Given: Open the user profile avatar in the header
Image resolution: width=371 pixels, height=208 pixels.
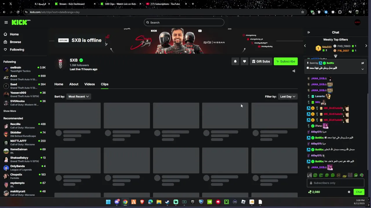Looking at the screenshot, I should click(357, 23).
